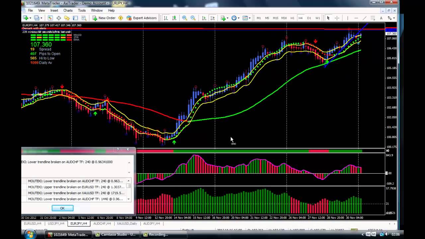Switch to AUDCHF,H4 chart tab
Image resolution: width=425 pixels, height=239 pixels.
pyautogui.click(x=102, y=224)
